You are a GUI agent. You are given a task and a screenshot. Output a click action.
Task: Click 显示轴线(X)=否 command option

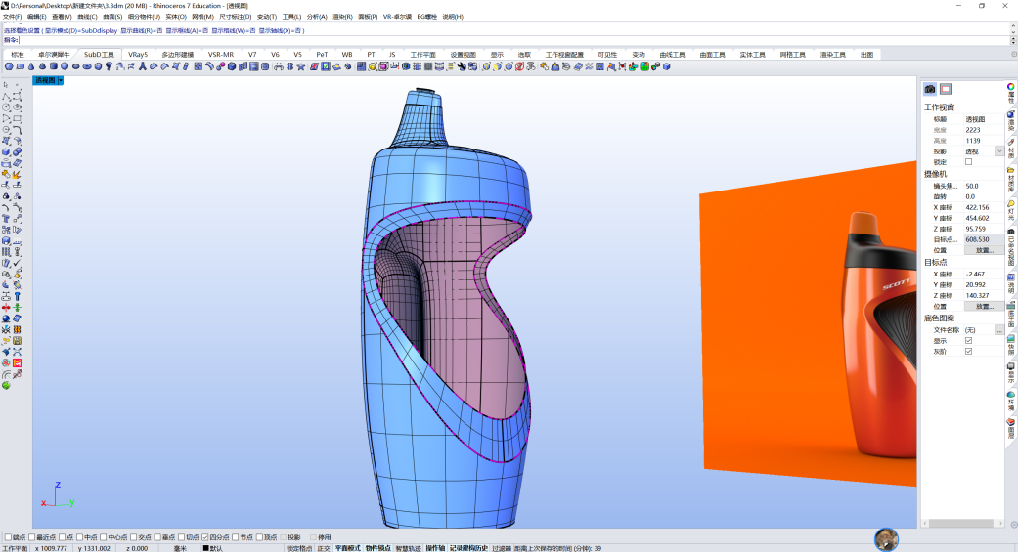(281, 30)
